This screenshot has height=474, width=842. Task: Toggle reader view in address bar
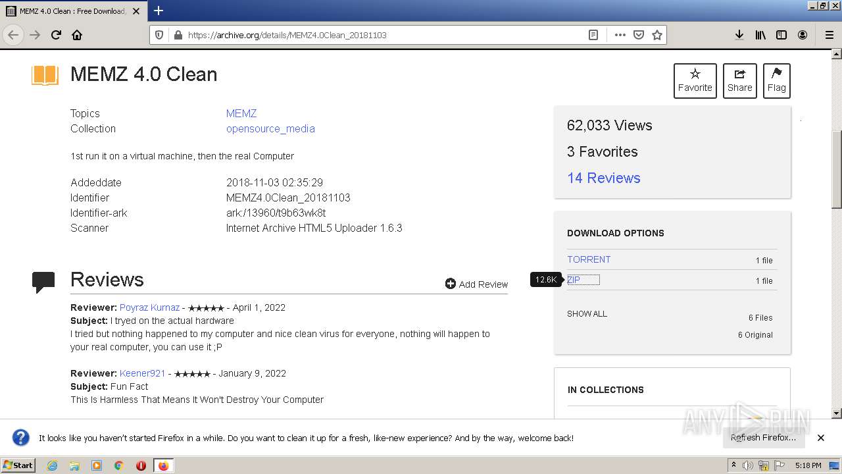pyautogui.click(x=593, y=35)
